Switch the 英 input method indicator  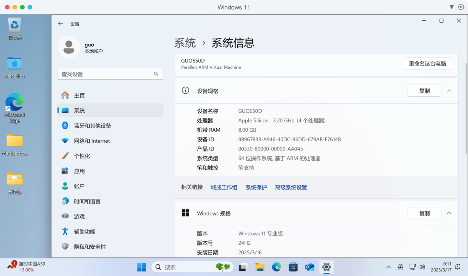[401, 267]
